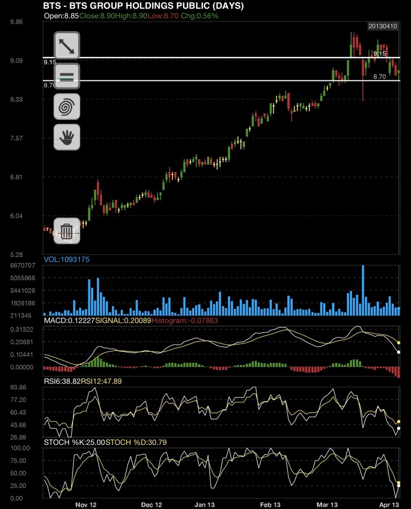Image resolution: width=411 pixels, height=509 pixels.
Task: Click the Dec 12 date axis label
Action: [151, 505]
